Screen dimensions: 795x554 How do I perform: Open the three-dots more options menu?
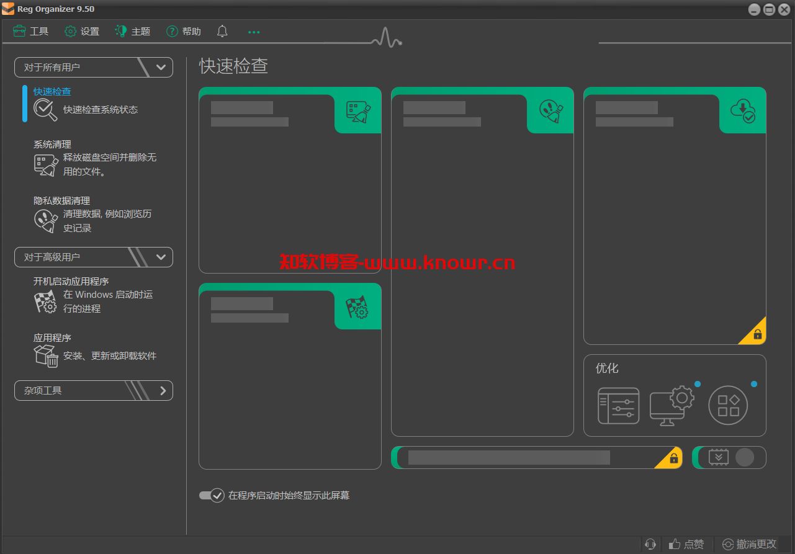[254, 32]
